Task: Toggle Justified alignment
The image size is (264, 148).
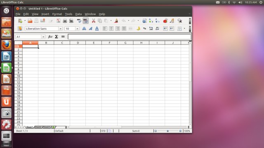Action: 124,28
